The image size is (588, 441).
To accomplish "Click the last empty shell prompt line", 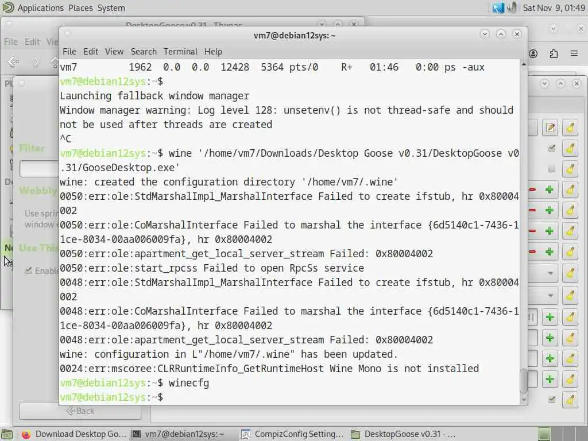I will coord(111,397).
